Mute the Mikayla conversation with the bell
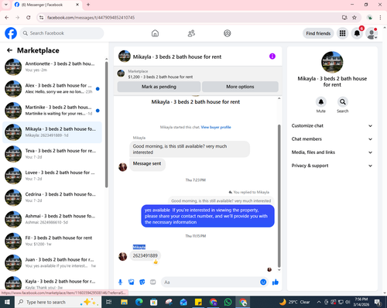Viewport: 387px width, 308px height. pos(321,102)
